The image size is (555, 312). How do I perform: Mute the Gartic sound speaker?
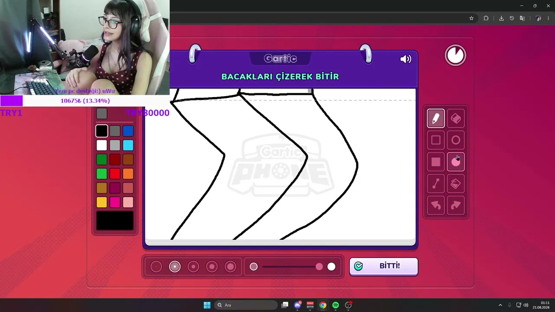[x=406, y=59]
